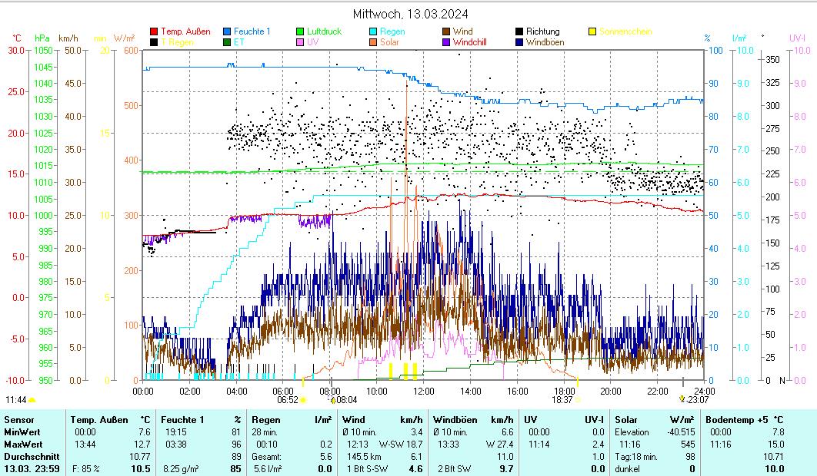The height and width of the screenshot is (476, 817).
Task: Select the UV legend label
Action: 312,42
